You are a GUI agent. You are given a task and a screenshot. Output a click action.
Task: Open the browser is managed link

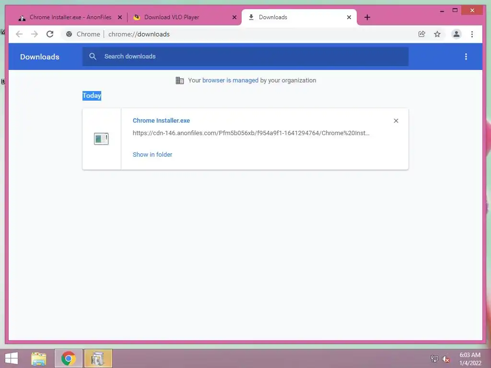pos(230,80)
